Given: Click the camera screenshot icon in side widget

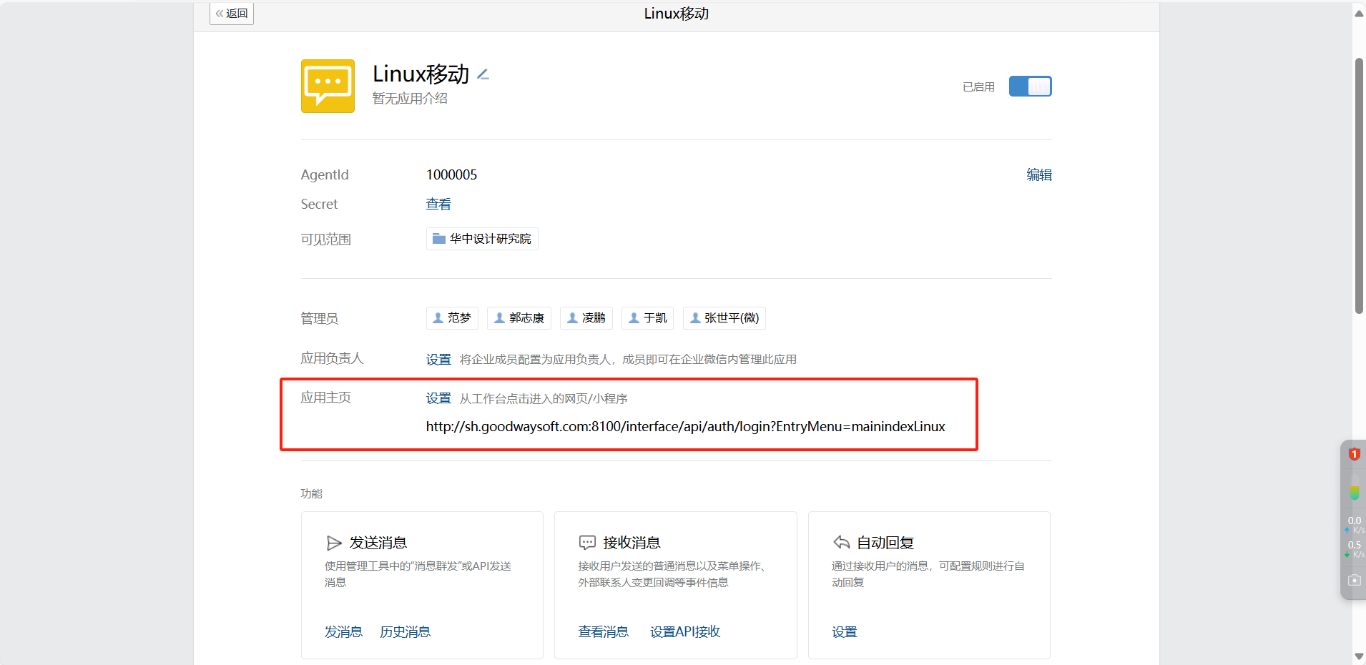Looking at the screenshot, I should 1355,580.
